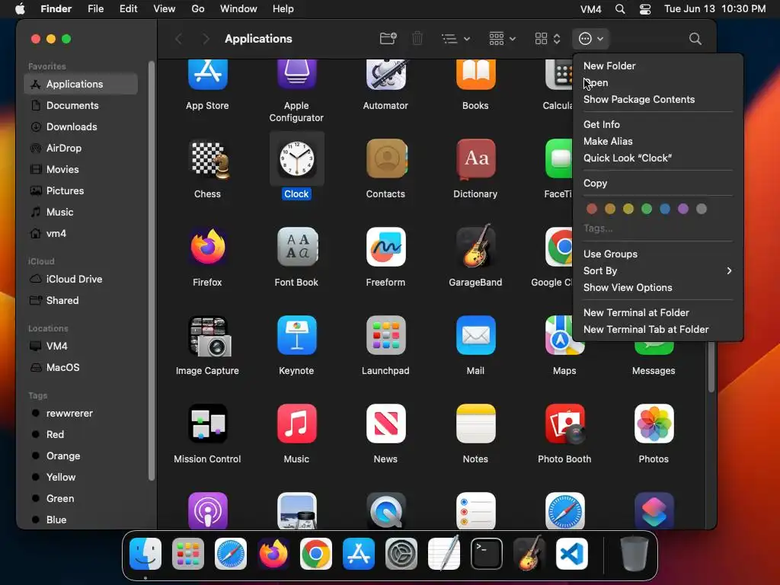Screen dimensions: 780x585
Task: Select the Firefox icon in Applications folder
Action: click(x=207, y=247)
